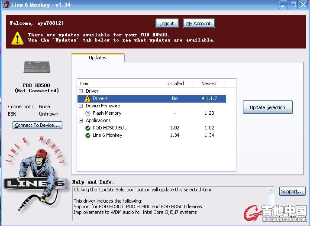Click the Drivers installed 'No' cell

point(175,98)
